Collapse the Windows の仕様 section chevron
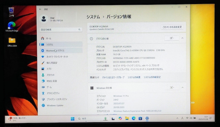220x127 pixels. pos(183,87)
